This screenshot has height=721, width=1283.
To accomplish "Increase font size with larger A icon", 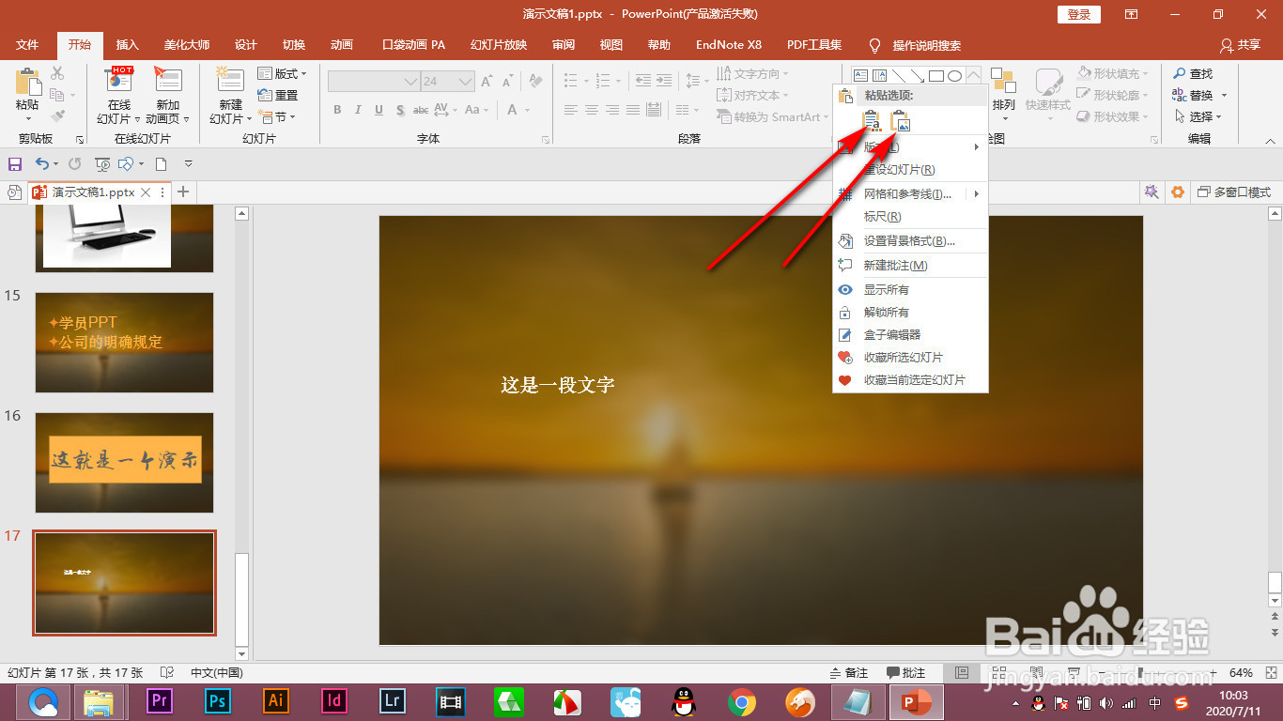I will point(487,82).
